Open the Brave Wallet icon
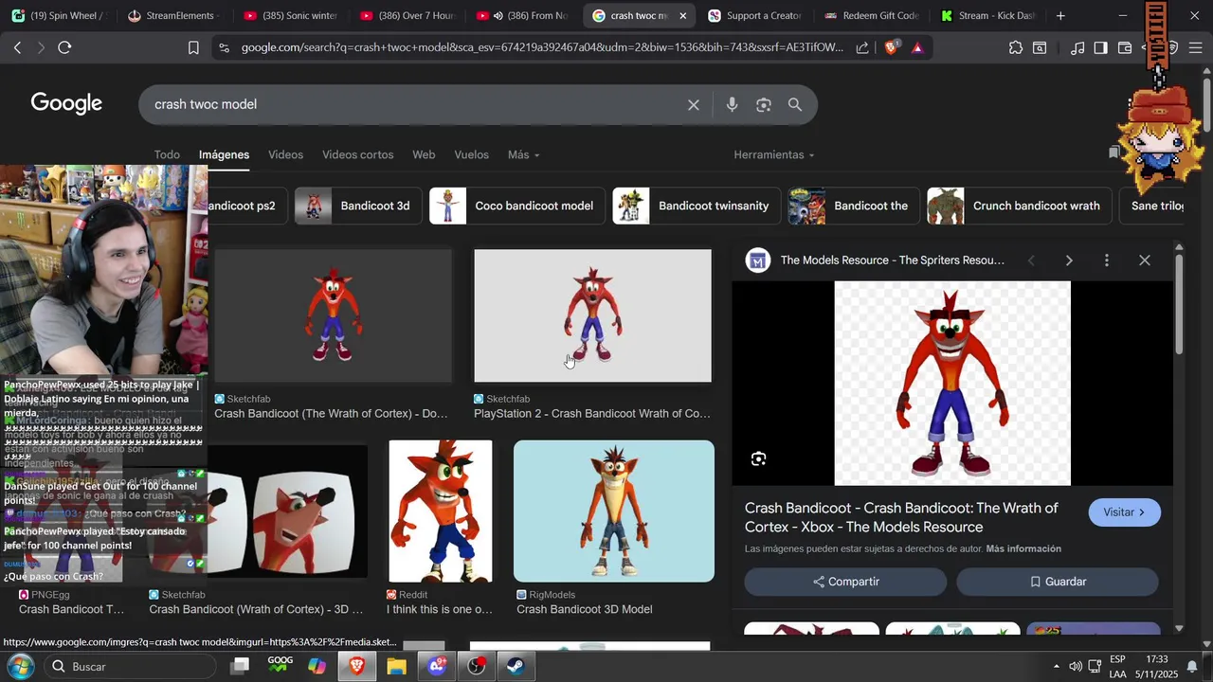This screenshot has height=682, width=1213. 1125,47
